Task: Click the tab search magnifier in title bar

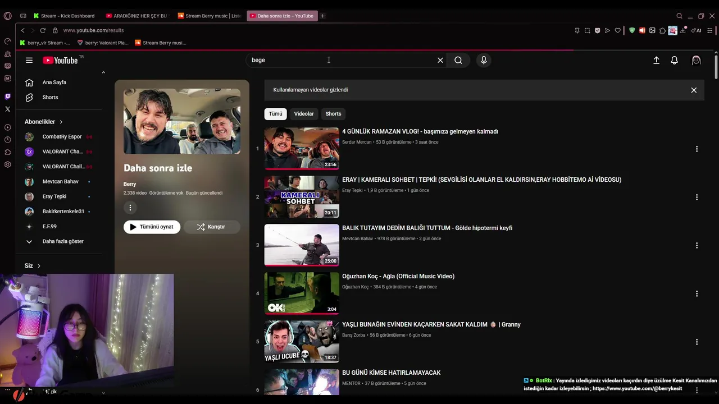Action: [679, 16]
